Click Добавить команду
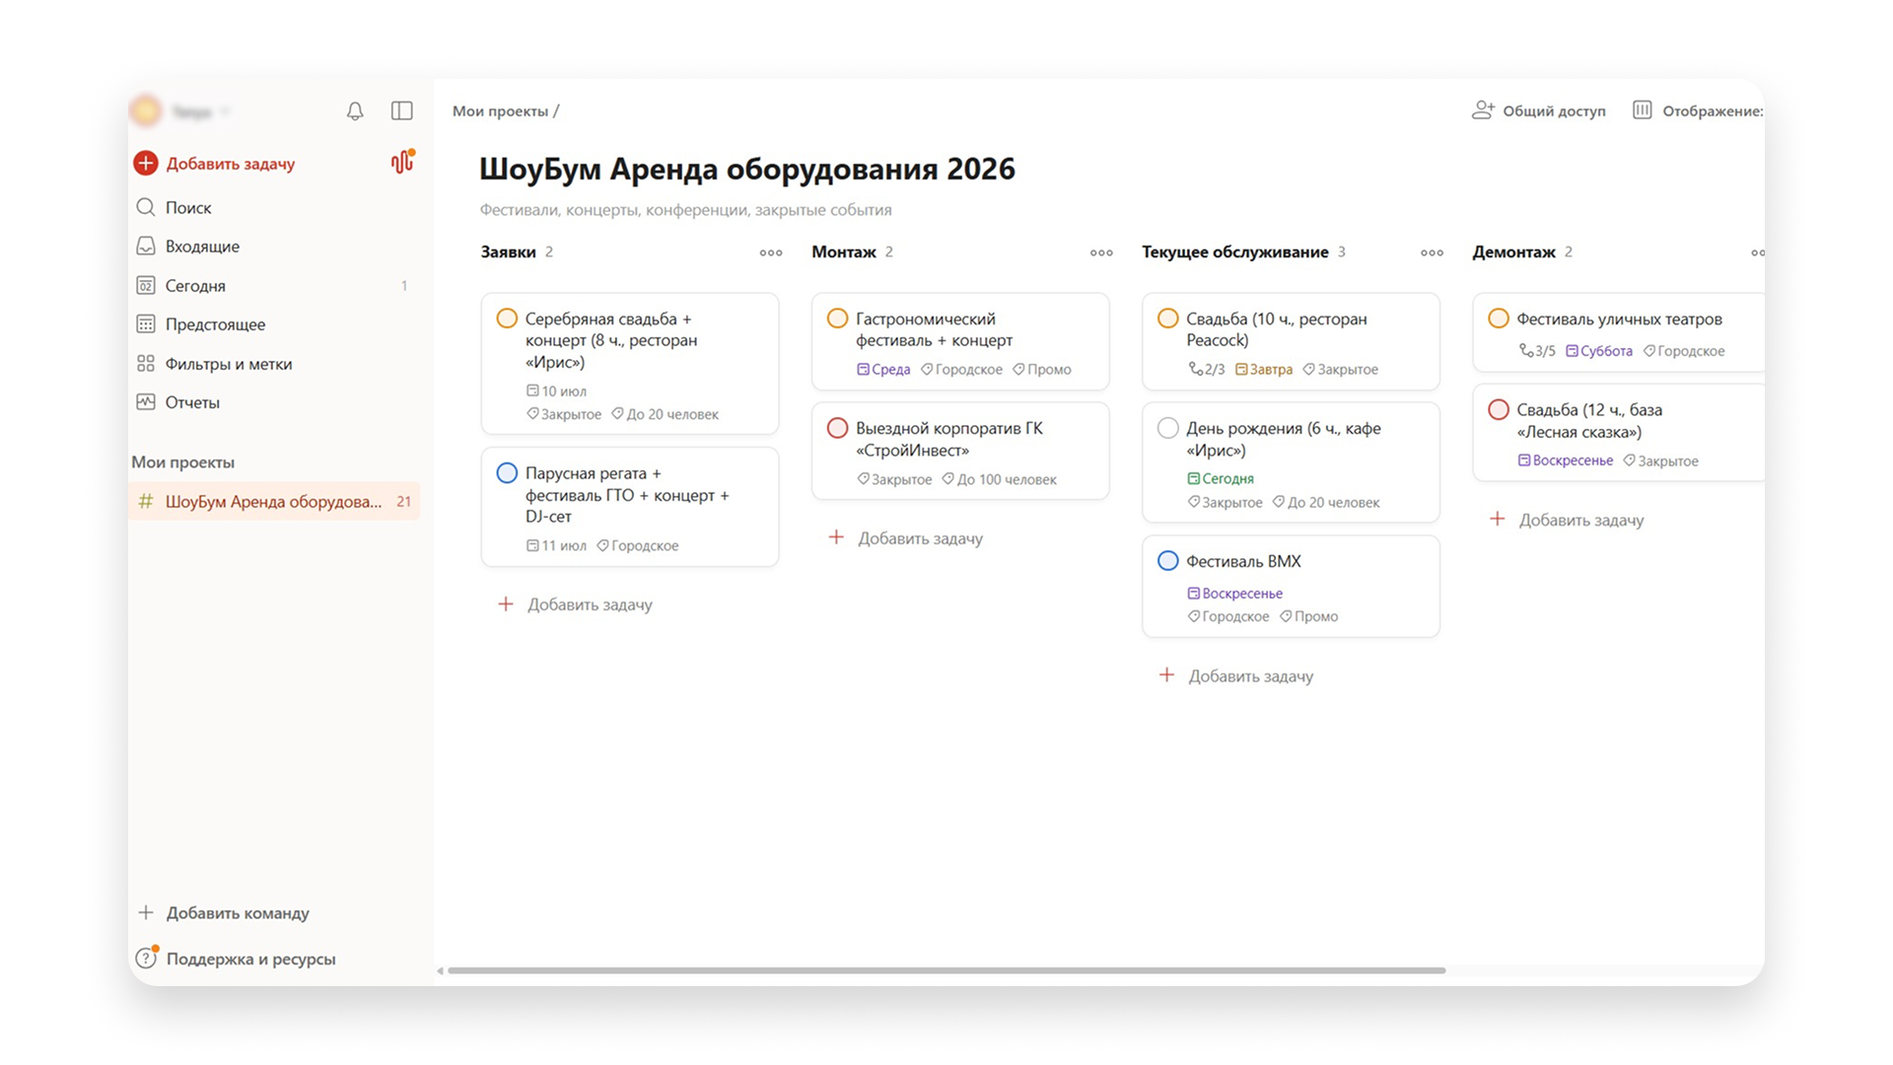1893x1065 pixels. [224, 913]
